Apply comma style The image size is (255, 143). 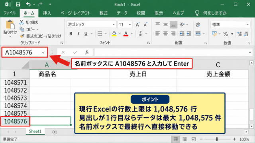pyautogui.click(x=232, y=34)
